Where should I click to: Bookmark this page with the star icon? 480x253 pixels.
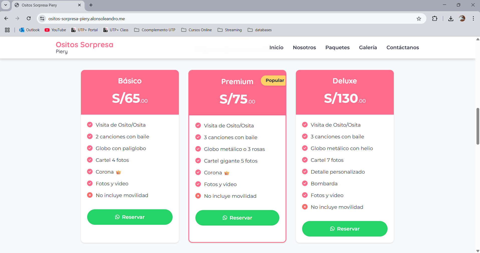419,18
